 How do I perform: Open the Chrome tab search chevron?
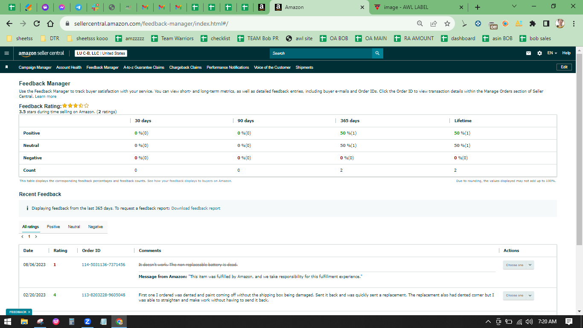coord(514,6)
